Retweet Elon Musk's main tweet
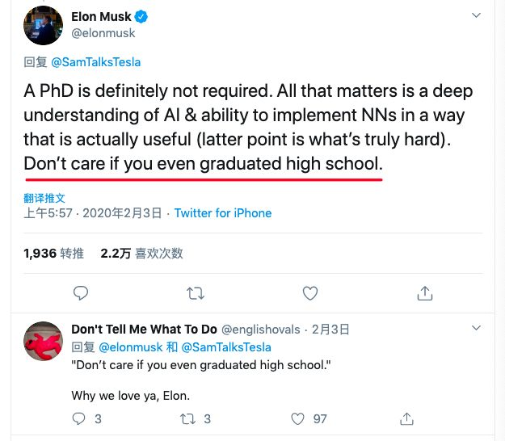Image resolution: width=505 pixels, height=441 pixels. [195, 292]
